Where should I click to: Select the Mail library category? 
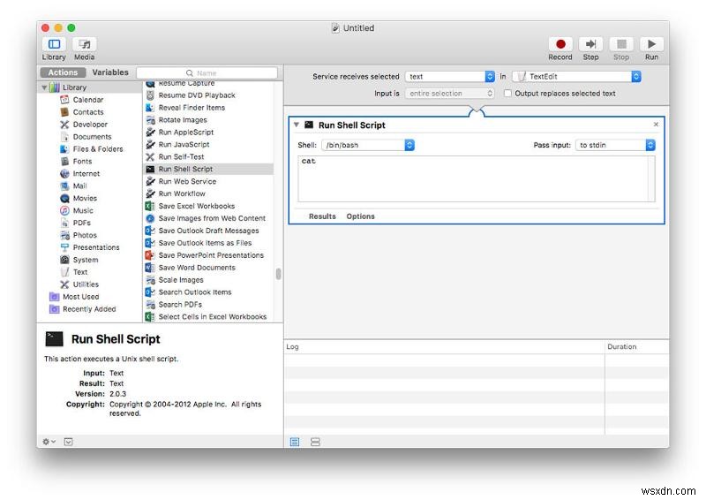tap(79, 186)
